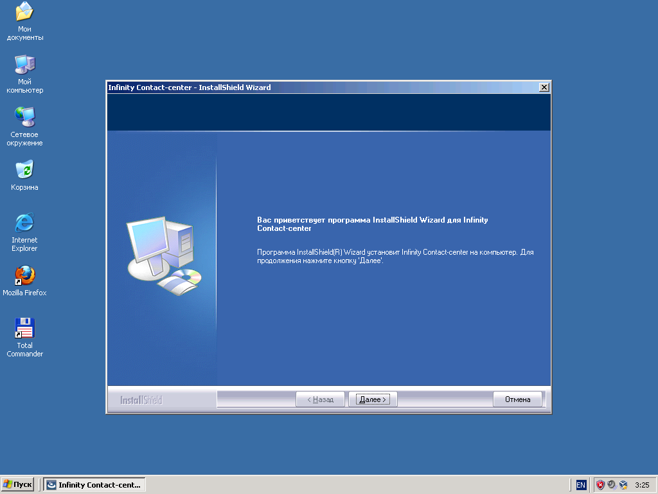Screen dimensions: 658x494
Task: Select the Mozilla Firefox desktop shortcut
Action: (24, 280)
